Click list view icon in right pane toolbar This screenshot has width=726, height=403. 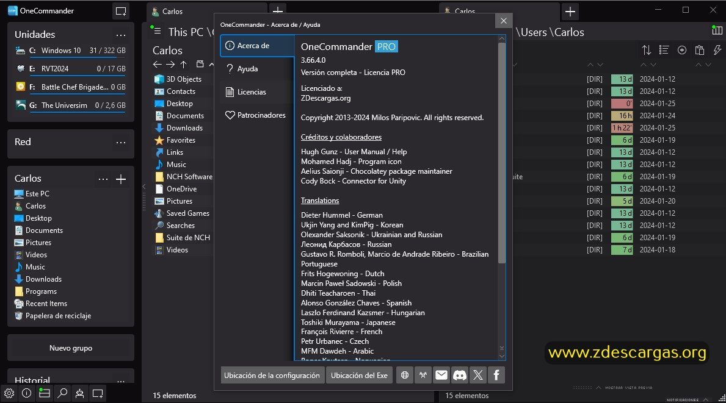coord(664,50)
